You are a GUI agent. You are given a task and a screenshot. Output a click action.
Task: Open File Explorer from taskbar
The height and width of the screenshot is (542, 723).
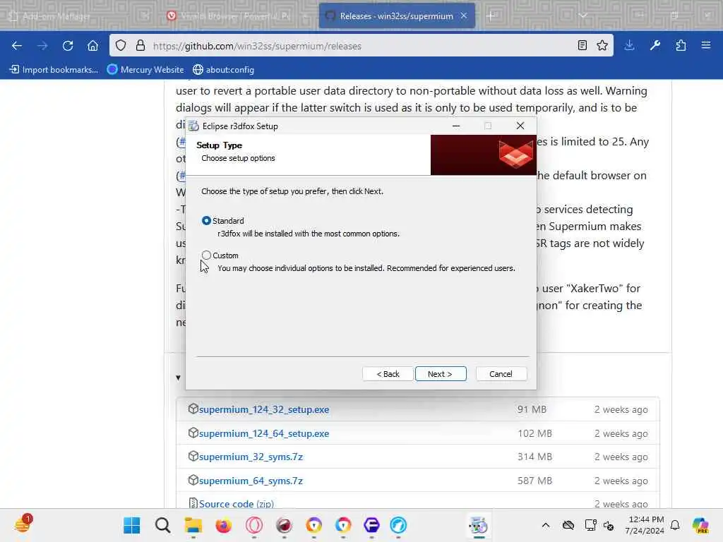coord(193,525)
